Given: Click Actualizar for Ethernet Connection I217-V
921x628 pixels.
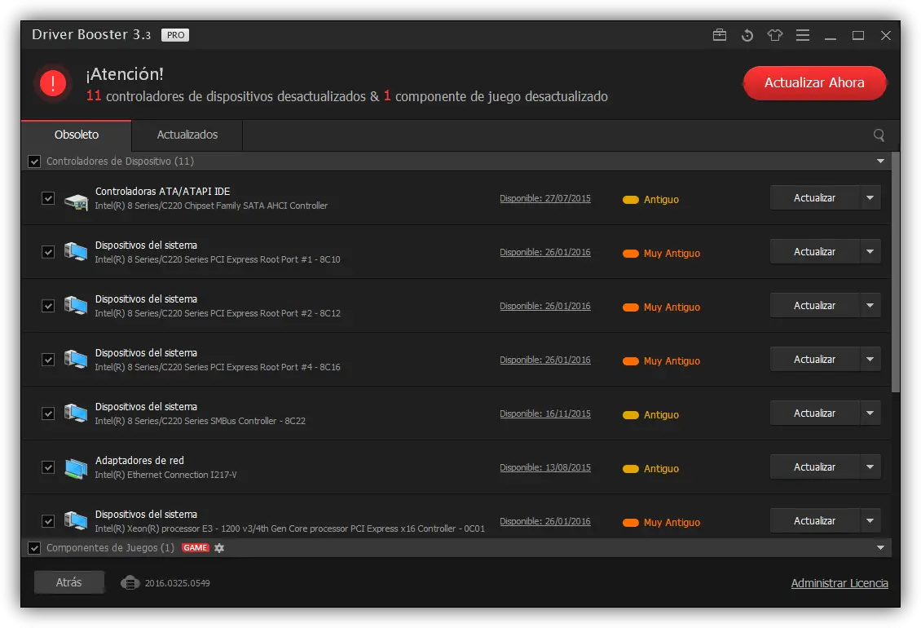Looking at the screenshot, I should pos(815,467).
